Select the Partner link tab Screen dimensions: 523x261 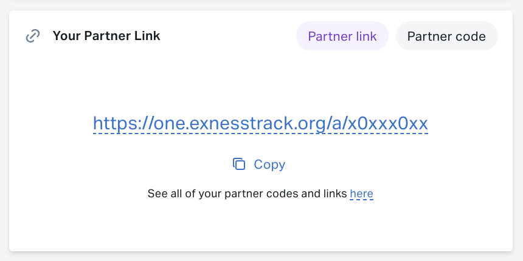coord(342,36)
